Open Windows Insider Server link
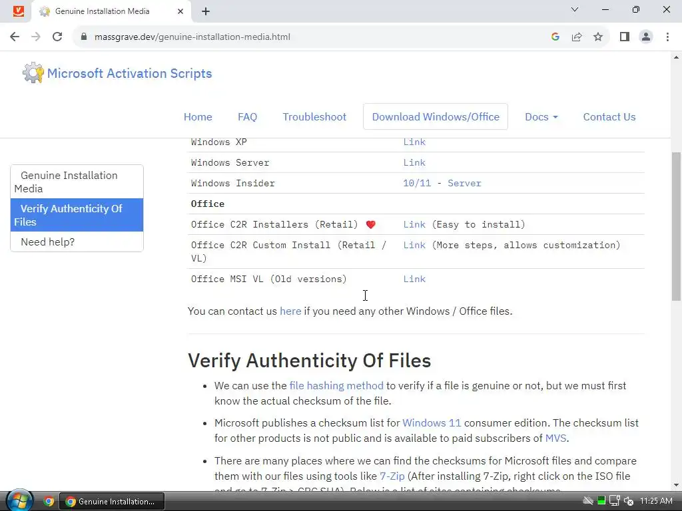 coord(464,184)
